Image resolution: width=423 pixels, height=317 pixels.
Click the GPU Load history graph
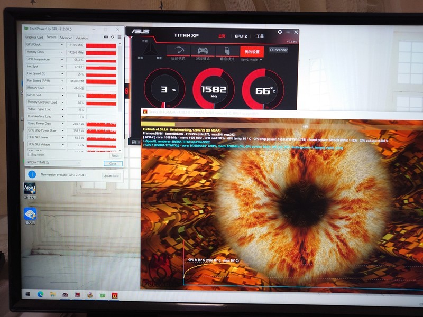pyautogui.click(x=101, y=96)
